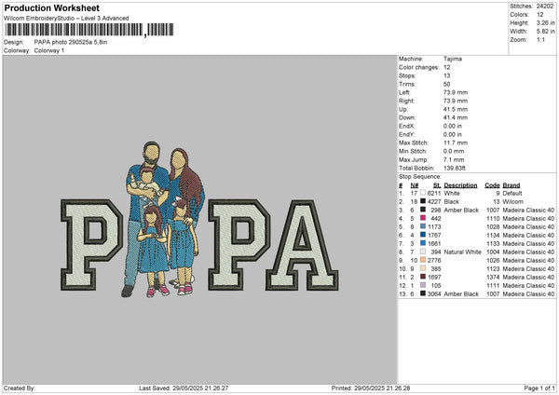The width and height of the screenshot is (559, 395).
Task: Click the Right label
Action: pyautogui.click(x=405, y=101)
